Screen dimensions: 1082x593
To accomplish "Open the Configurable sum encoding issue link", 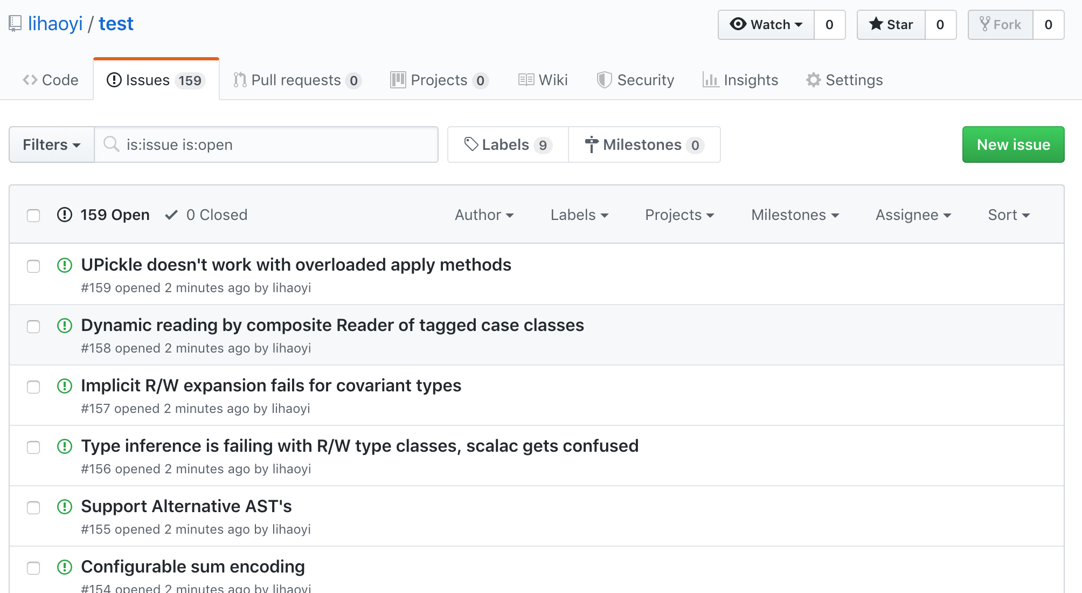I will click(193, 567).
